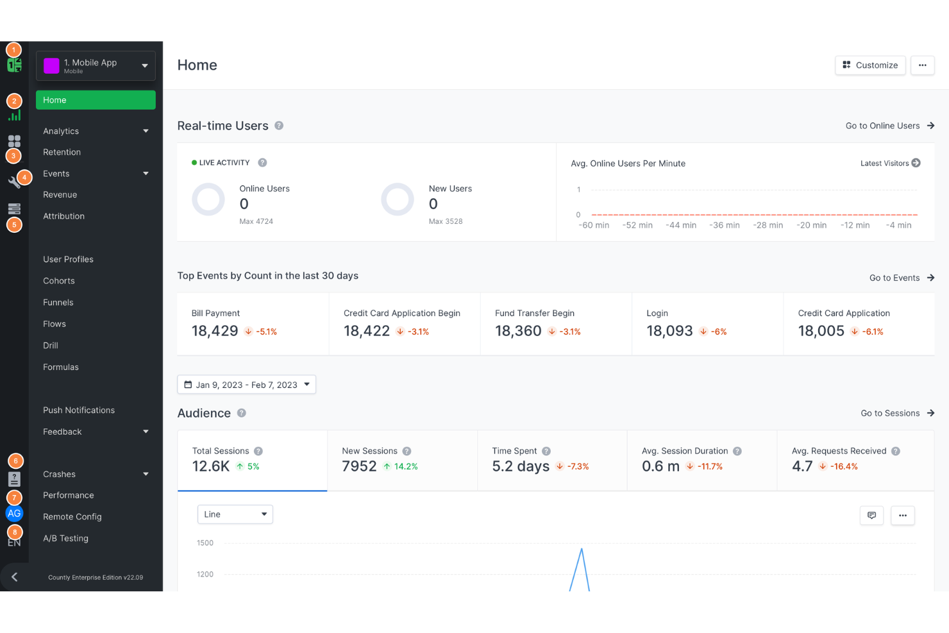Open the plugins stack icon in the rail

tap(14, 208)
